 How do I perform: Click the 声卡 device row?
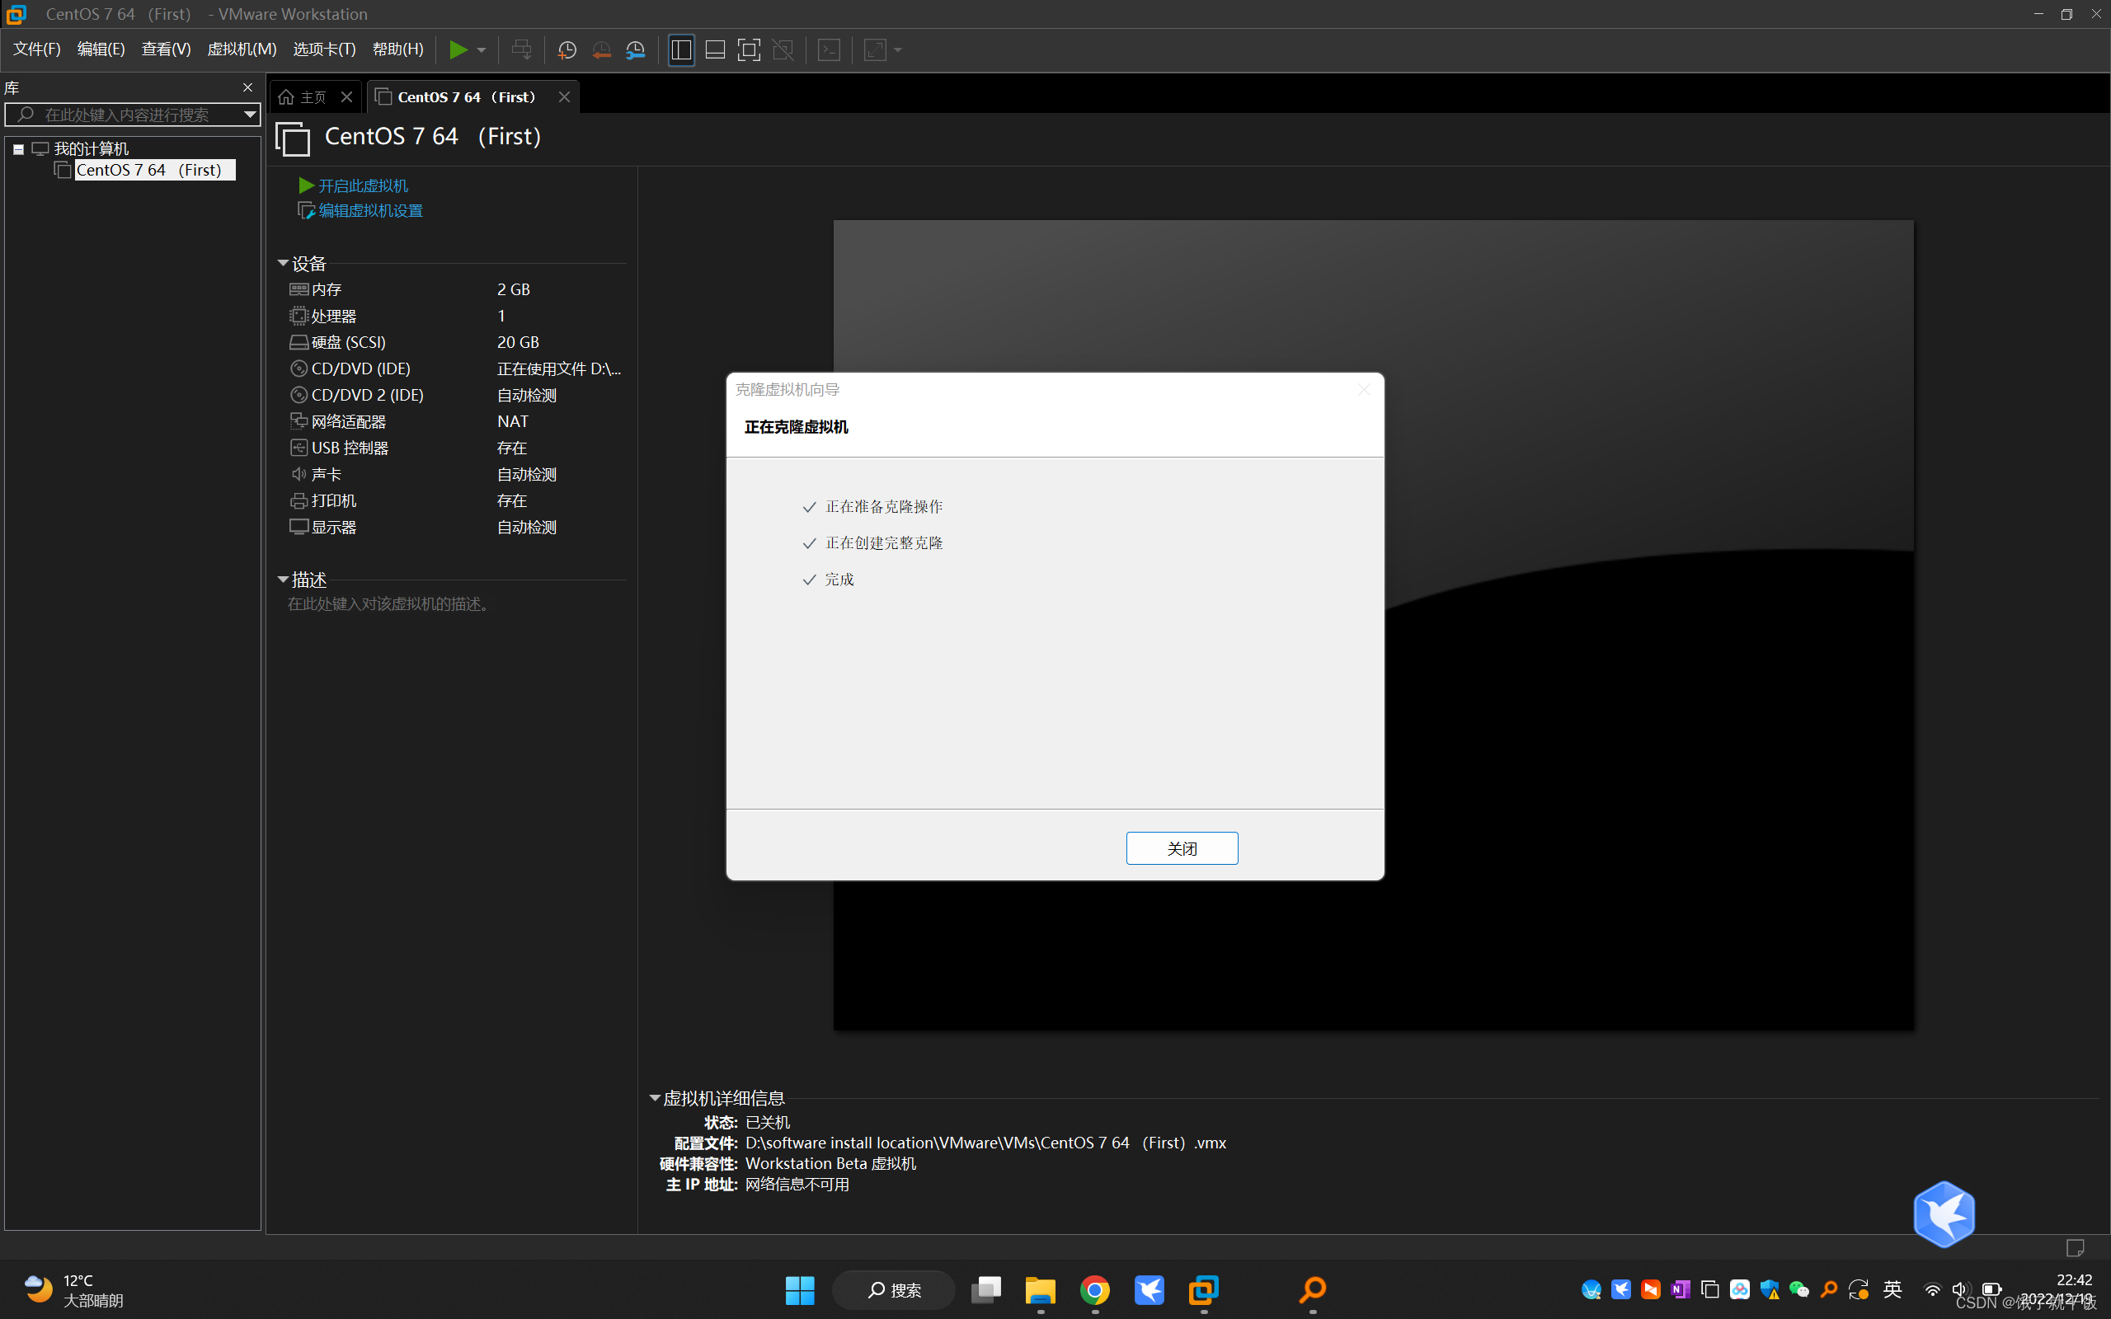click(x=455, y=475)
